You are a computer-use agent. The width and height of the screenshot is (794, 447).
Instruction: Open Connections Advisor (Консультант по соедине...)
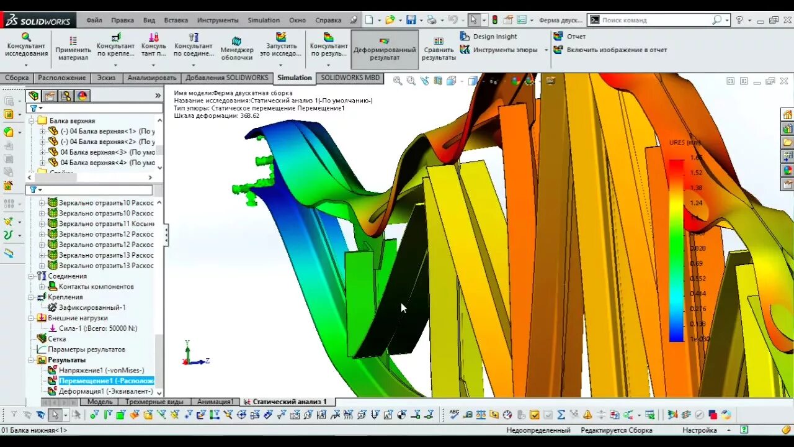pos(194,46)
